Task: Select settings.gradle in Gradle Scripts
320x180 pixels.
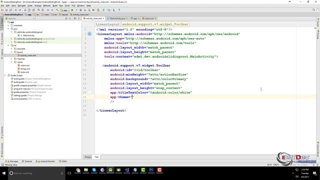Action: click(20, 95)
